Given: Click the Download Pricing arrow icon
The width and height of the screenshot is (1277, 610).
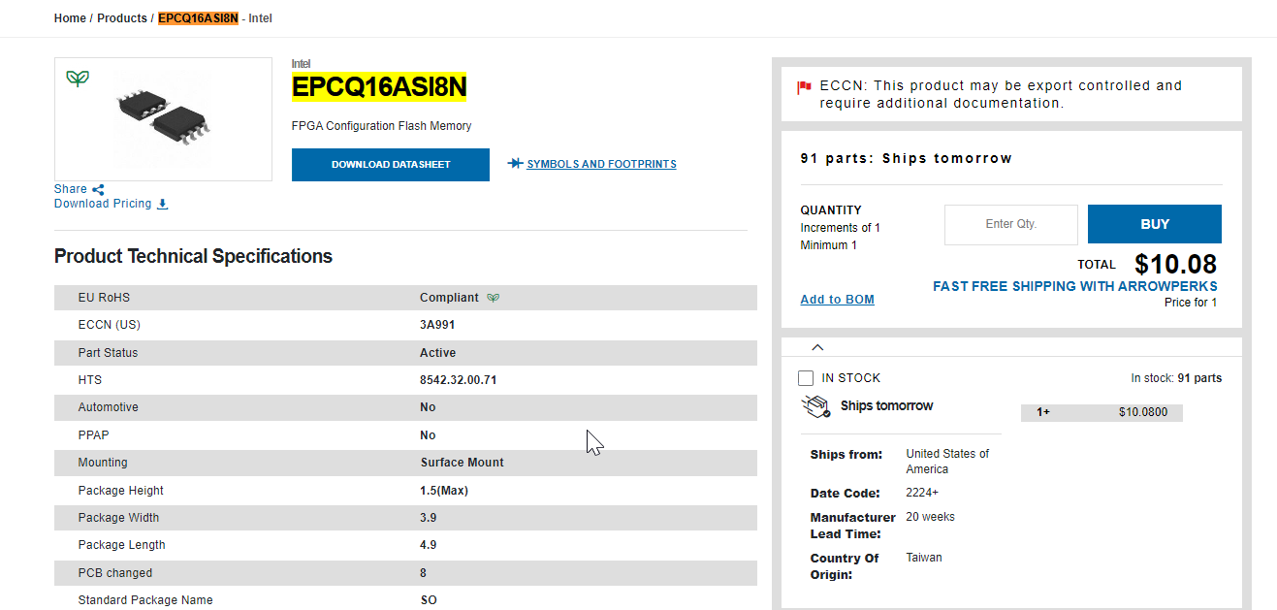Looking at the screenshot, I should [x=163, y=205].
